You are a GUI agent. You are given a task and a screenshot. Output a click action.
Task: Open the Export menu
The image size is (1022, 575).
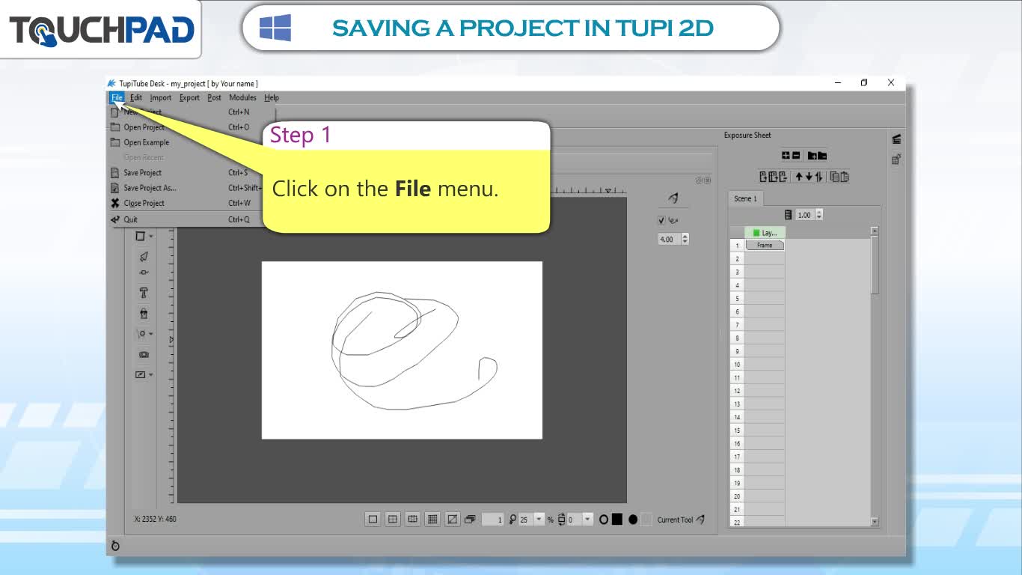[189, 97]
